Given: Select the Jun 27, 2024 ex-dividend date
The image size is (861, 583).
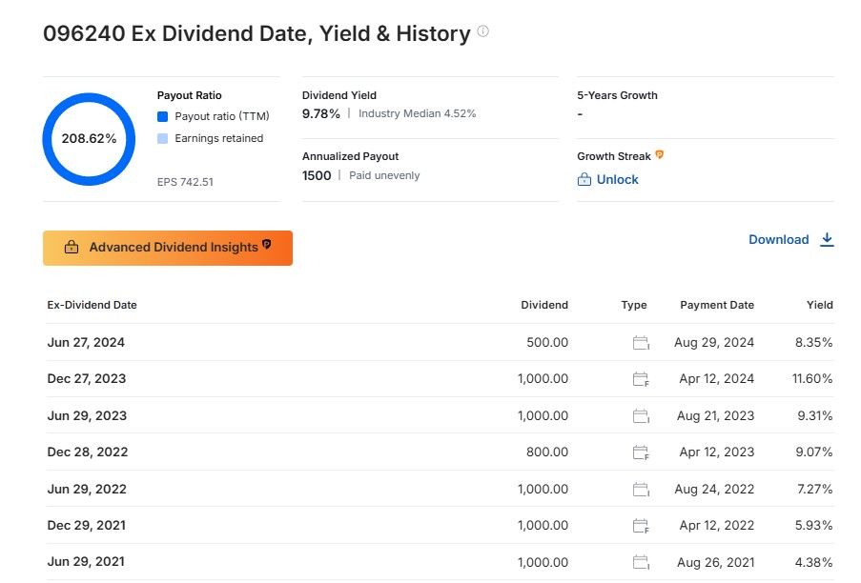Looking at the screenshot, I should [x=86, y=342].
